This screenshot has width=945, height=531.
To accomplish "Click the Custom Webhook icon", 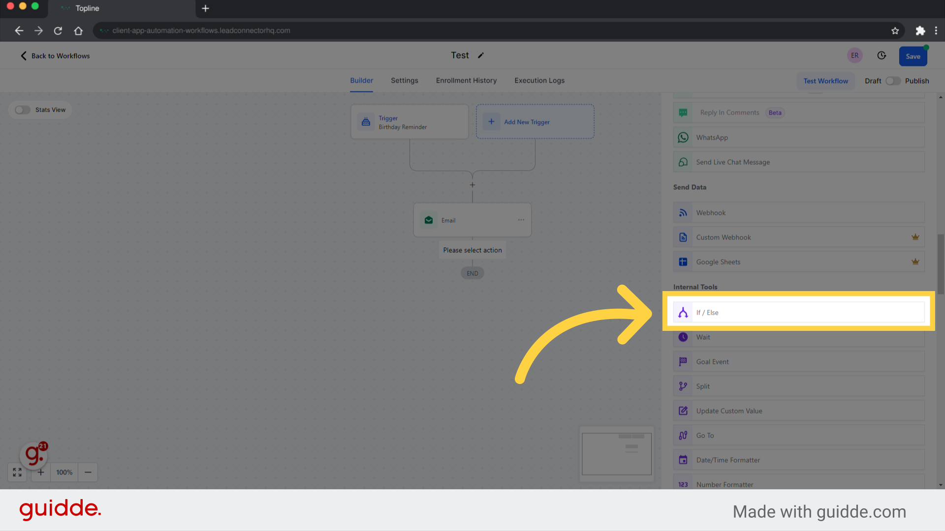I will 683,237.
